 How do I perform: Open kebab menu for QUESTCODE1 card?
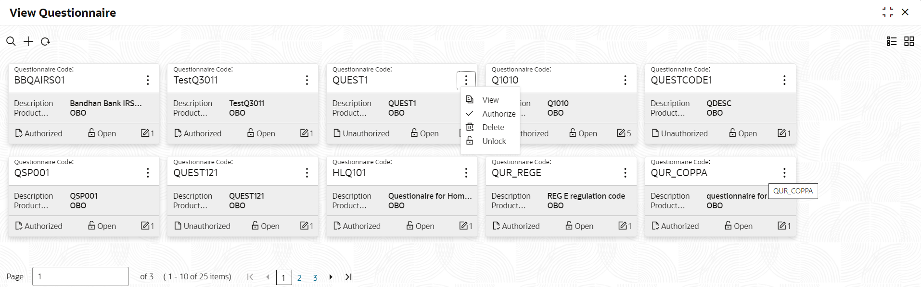coord(784,80)
